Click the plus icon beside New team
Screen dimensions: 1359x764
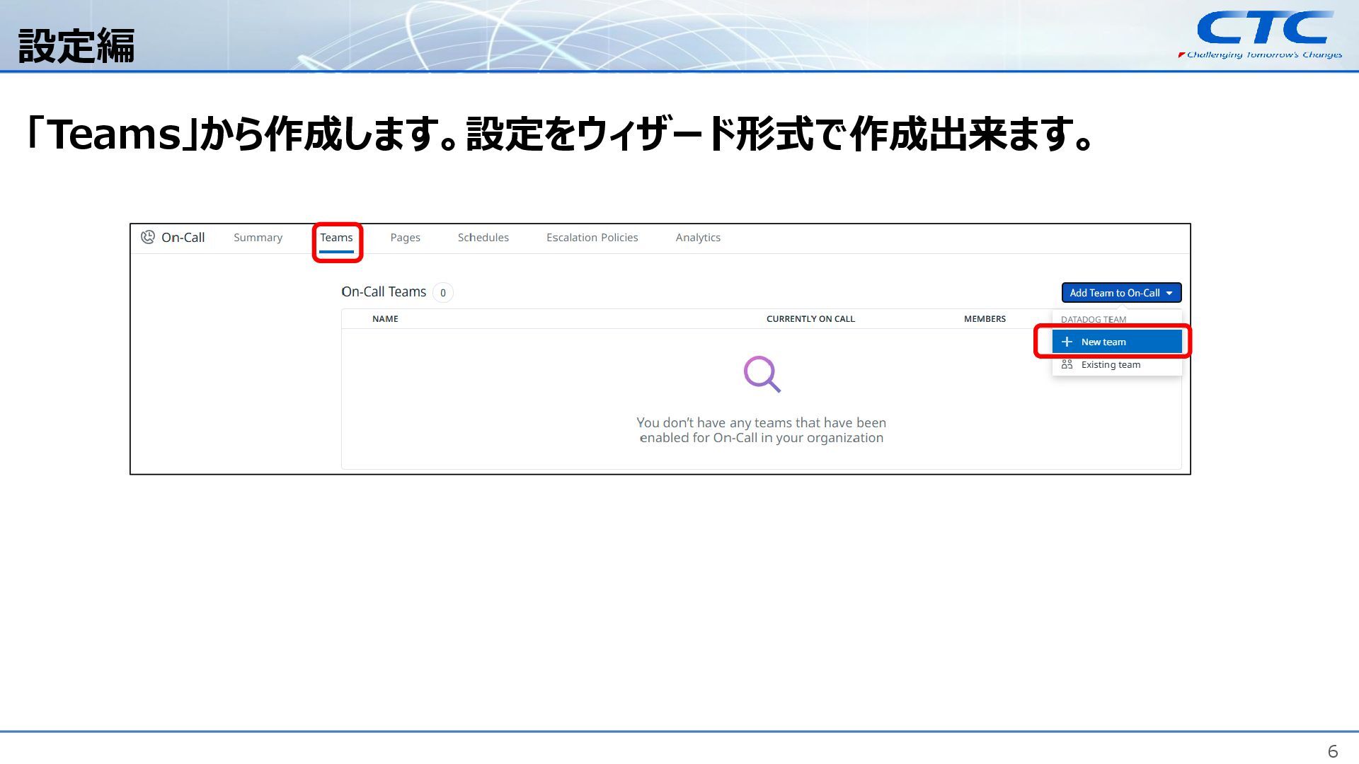pyautogui.click(x=1067, y=342)
